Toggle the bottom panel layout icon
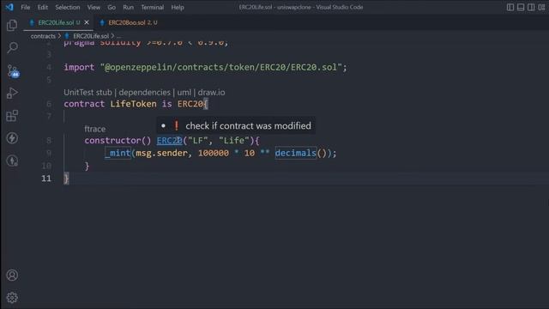 pyautogui.click(x=521, y=7)
